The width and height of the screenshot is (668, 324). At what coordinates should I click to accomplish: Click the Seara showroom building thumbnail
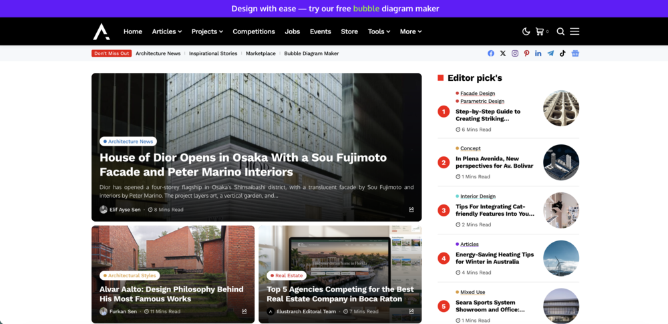(x=561, y=306)
